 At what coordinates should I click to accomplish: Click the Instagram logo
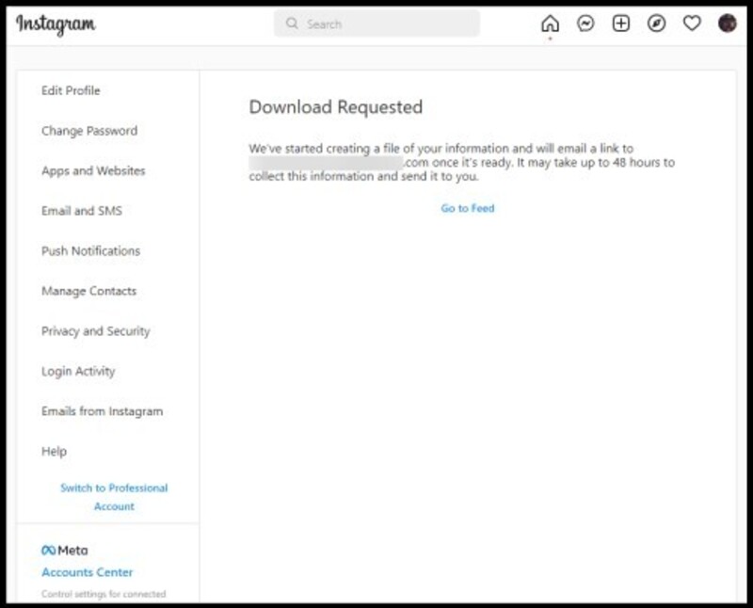(56, 24)
